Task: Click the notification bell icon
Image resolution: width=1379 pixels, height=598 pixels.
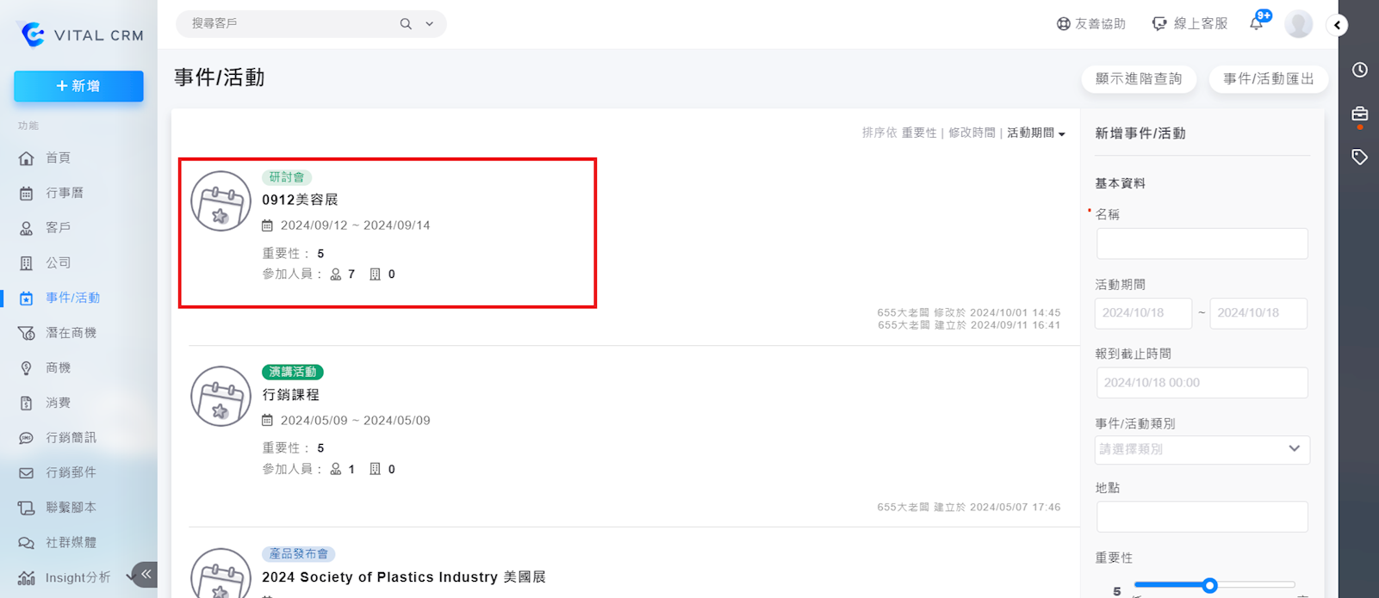Action: click(1257, 24)
